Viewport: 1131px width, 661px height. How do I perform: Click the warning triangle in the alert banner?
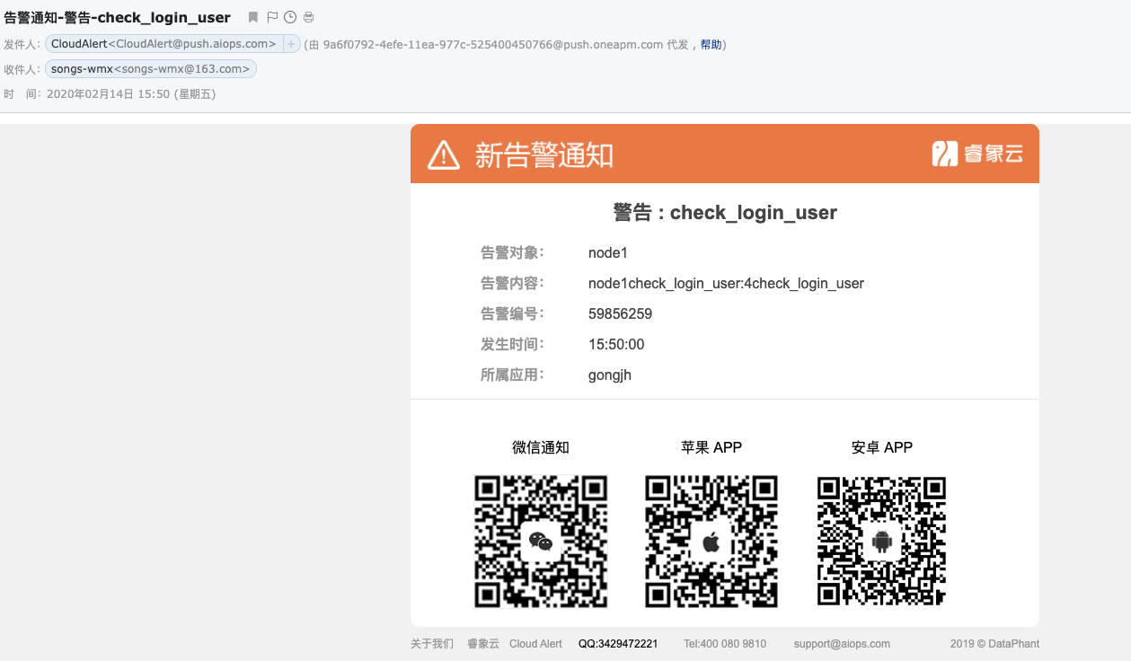click(444, 154)
